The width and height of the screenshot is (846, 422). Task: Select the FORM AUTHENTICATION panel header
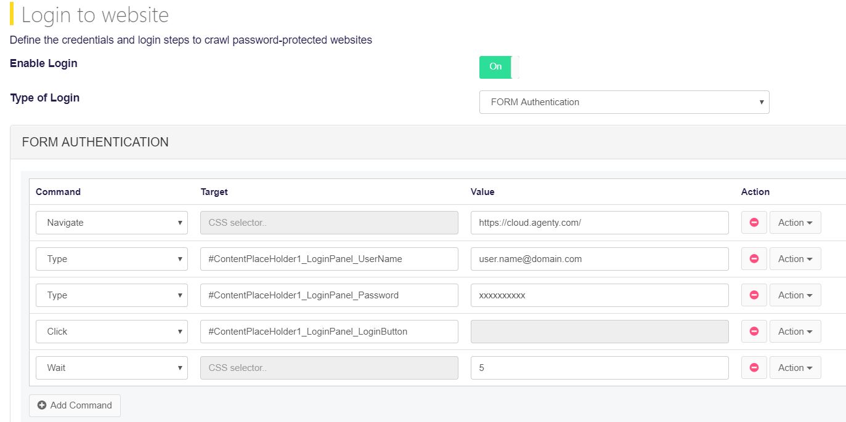point(428,142)
